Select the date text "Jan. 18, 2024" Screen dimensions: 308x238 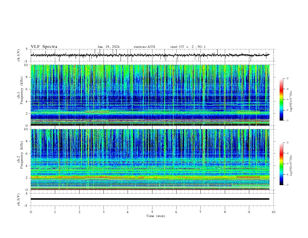(108, 47)
